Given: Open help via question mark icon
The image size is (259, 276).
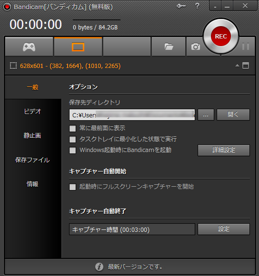Looking at the screenshot, I should coord(197,6).
